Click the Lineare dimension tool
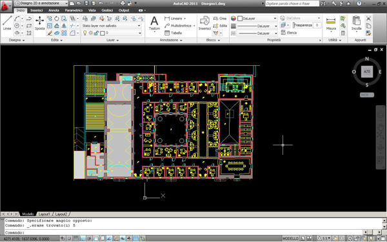The height and width of the screenshot is (242, 387). tap(174, 19)
